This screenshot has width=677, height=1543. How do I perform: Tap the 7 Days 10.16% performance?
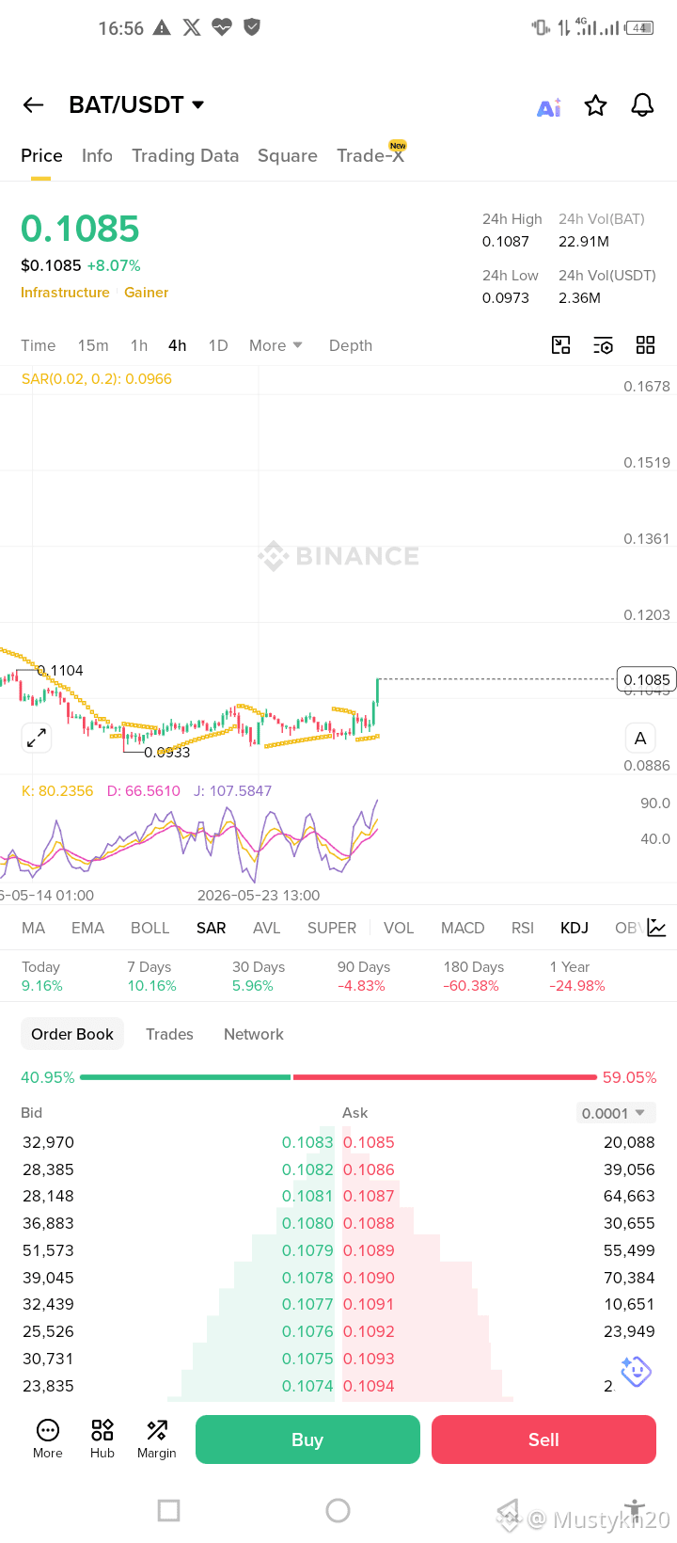pos(151,977)
